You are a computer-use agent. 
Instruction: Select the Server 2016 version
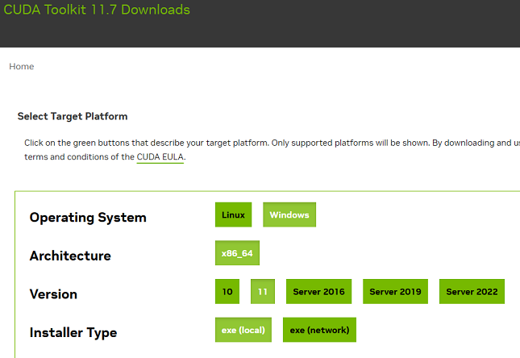(x=318, y=292)
